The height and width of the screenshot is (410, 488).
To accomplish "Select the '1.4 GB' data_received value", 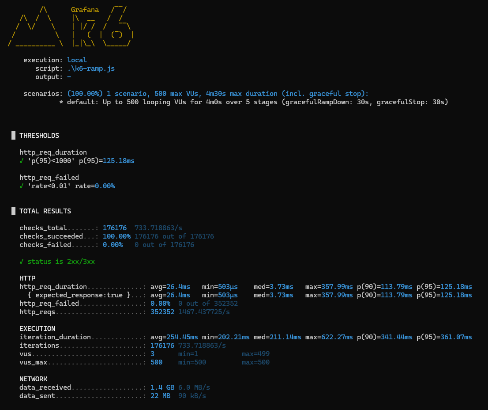I will pyautogui.click(x=162, y=387).
